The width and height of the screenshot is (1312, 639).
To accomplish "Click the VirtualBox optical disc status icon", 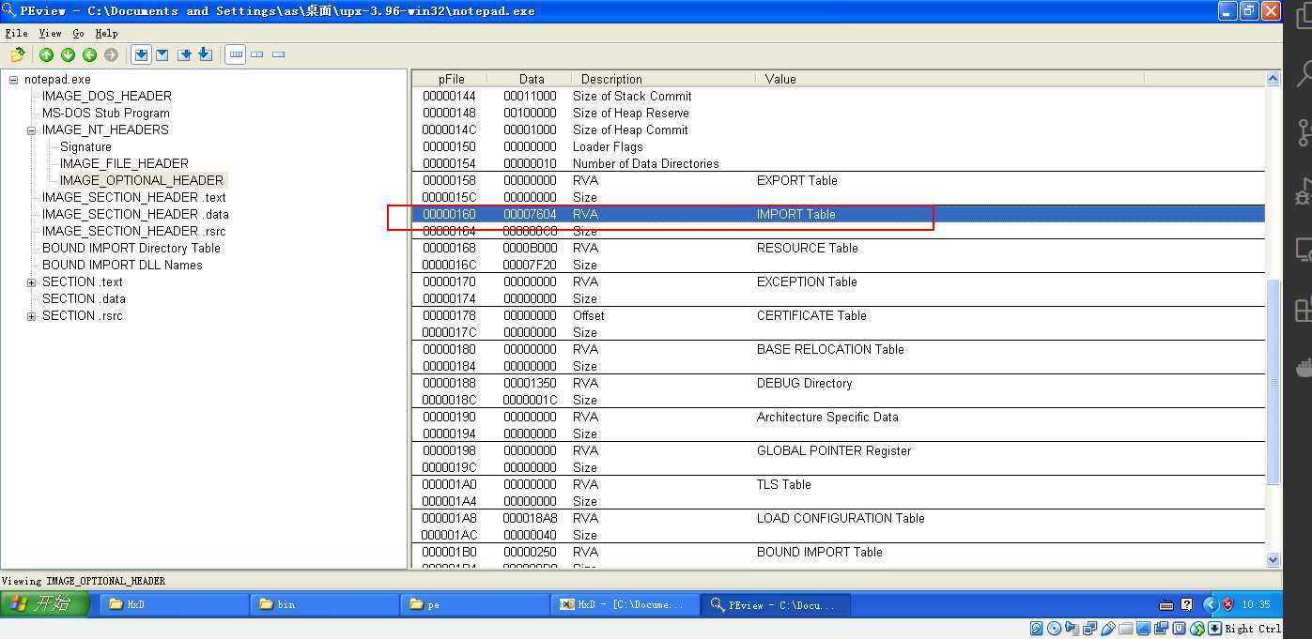I will [1055, 629].
